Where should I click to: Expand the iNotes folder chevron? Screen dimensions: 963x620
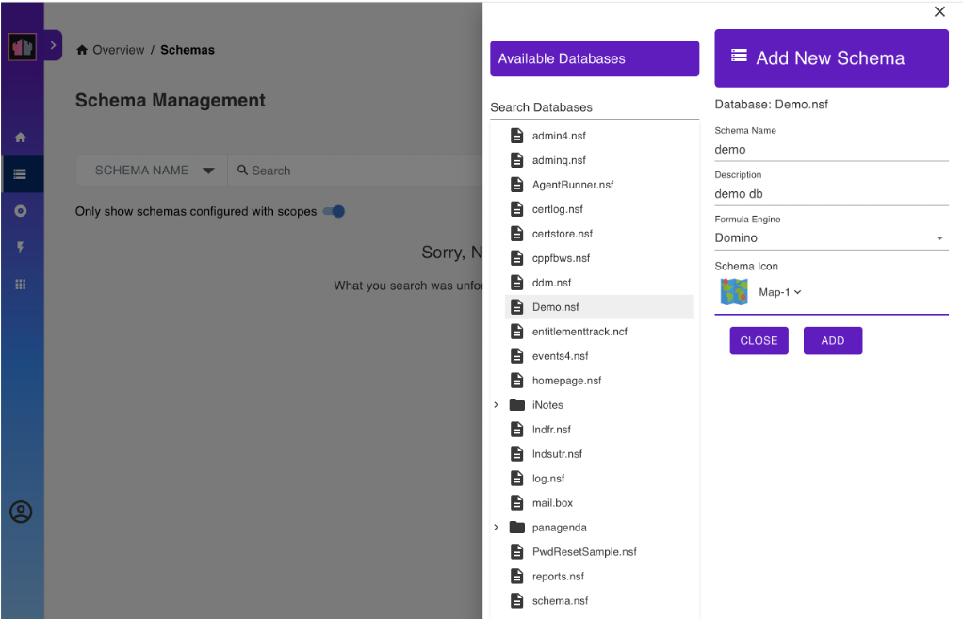pyautogui.click(x=497, y=405)
